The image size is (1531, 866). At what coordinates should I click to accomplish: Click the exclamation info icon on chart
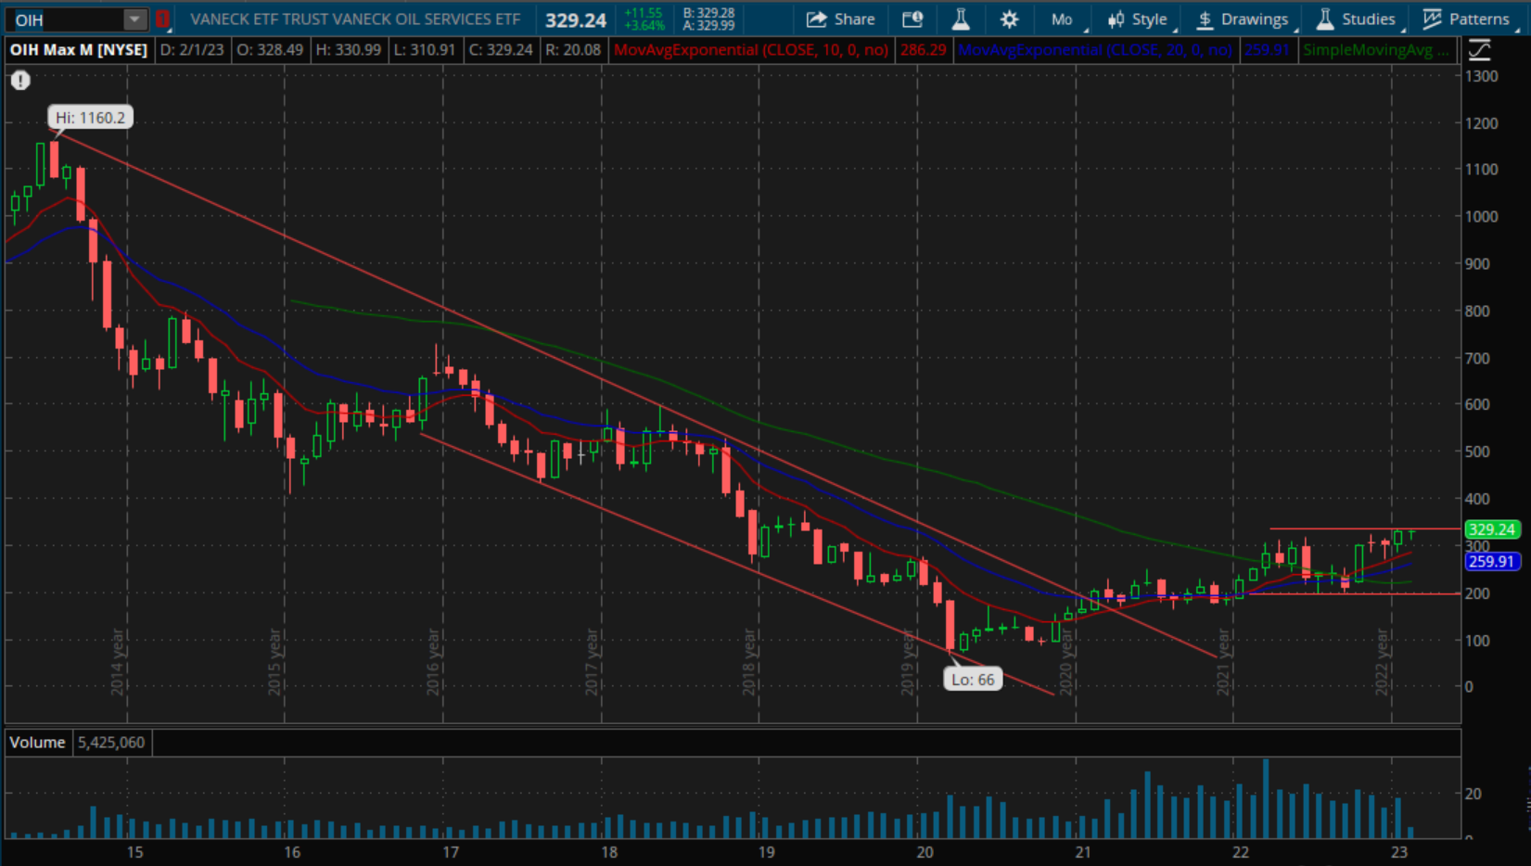[20, 81]
